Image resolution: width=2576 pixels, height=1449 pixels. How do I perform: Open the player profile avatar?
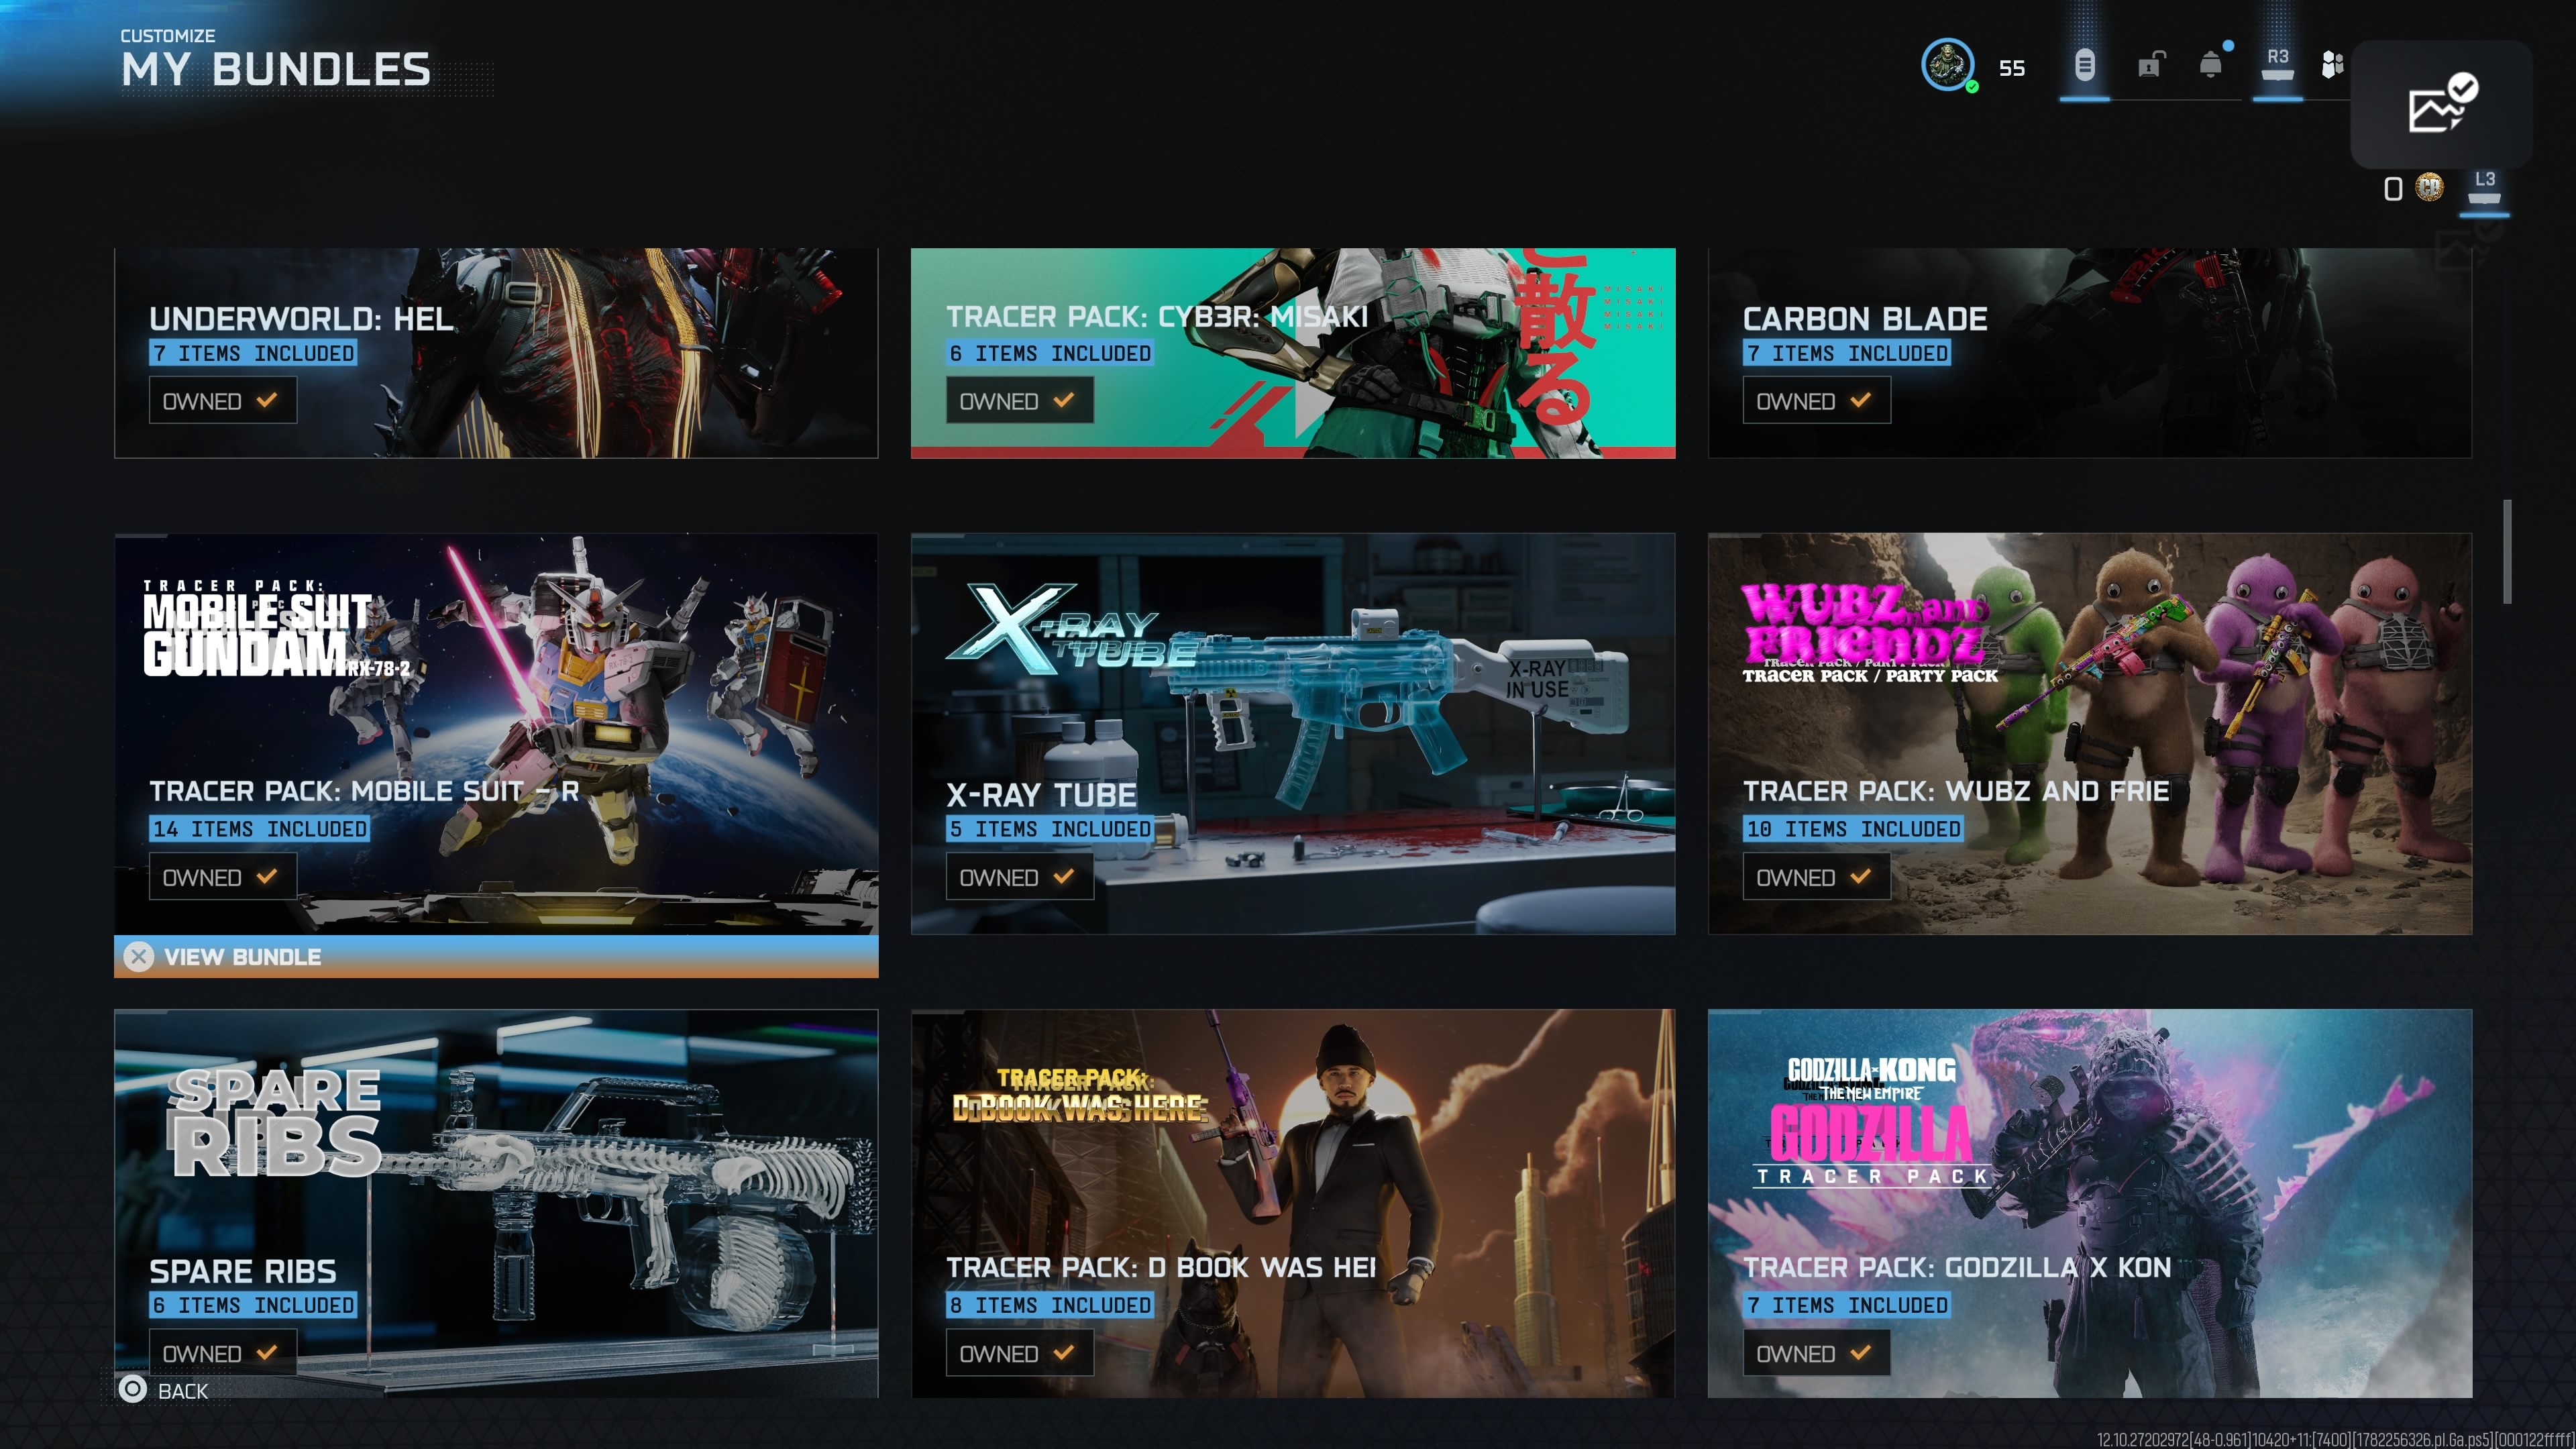1947,65
